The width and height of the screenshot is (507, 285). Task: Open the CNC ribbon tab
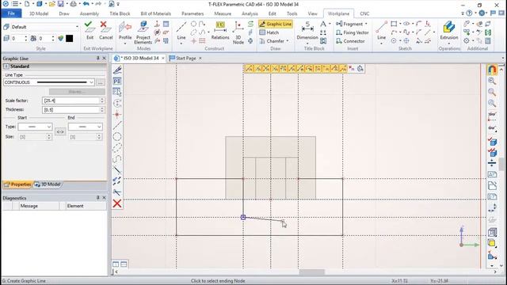364,13
